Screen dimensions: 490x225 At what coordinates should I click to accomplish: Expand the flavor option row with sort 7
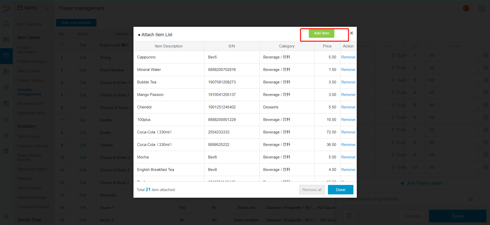pos(478,133)
